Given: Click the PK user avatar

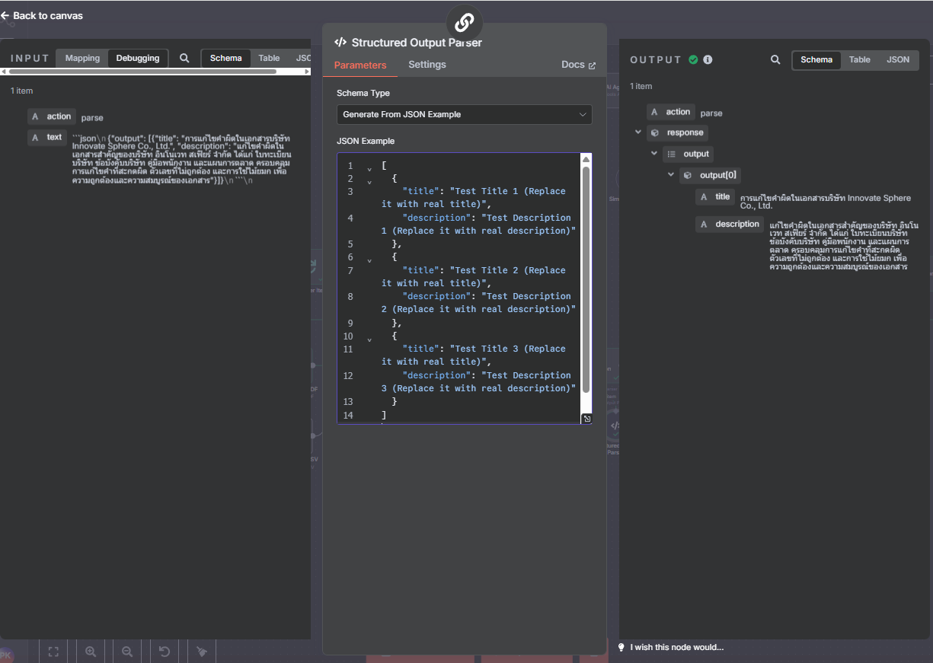Looking at the screenshot, I should pos(6,655).
